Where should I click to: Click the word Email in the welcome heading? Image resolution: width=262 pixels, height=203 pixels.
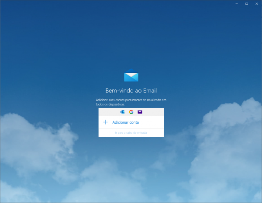[149, 91]
